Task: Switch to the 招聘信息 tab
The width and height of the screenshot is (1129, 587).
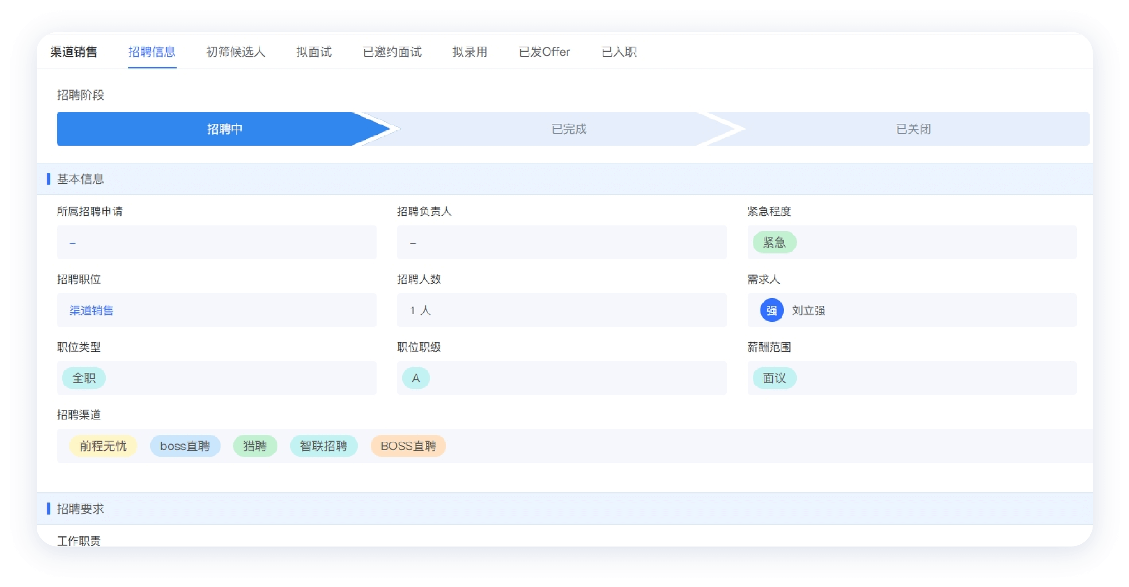Action: coord(152,52)
